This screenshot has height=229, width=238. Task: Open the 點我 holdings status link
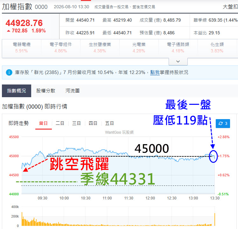pyautogui.click(x=155, y=72)
